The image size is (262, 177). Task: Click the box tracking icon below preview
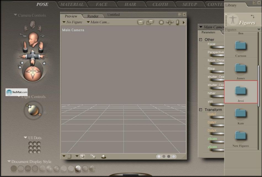pos(82,156)
